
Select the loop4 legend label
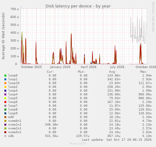pos(13,94)
